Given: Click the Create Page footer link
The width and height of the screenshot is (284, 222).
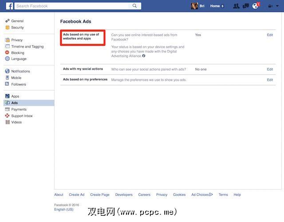Looking at the screenshot, I should click(x=100, y=194).
